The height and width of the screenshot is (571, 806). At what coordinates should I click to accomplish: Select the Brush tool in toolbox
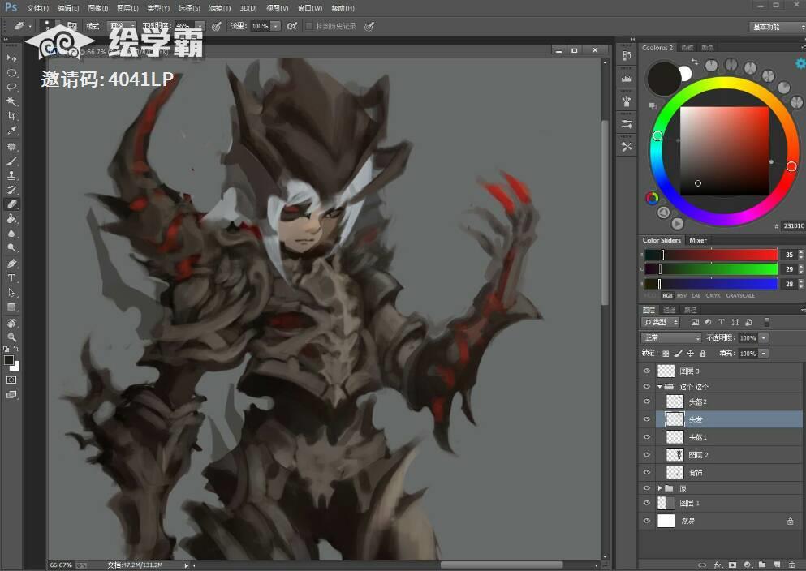pyautogui.click(x=11, y=161)
